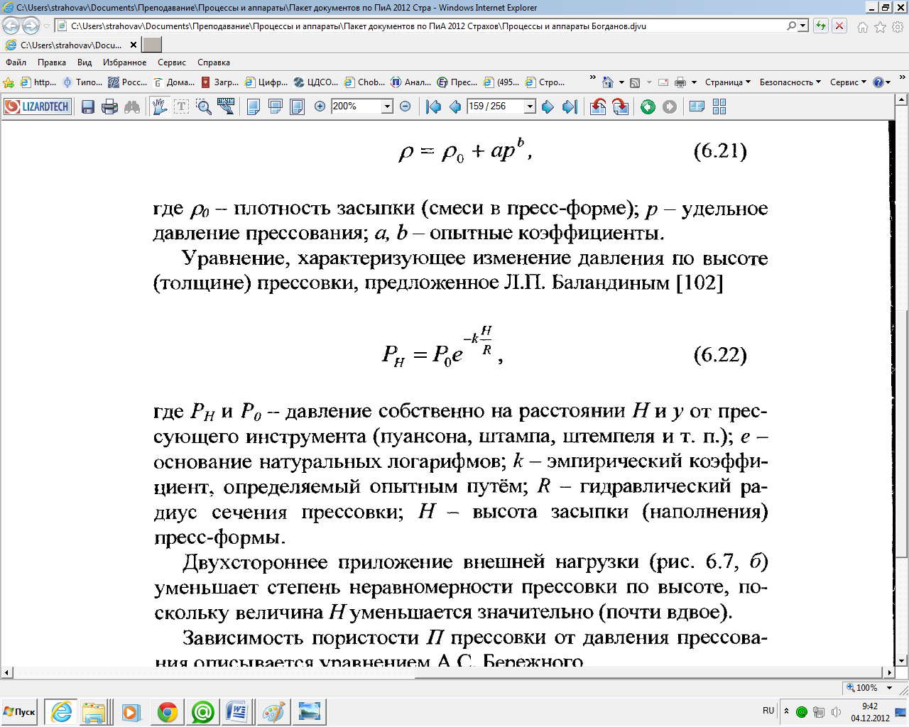
Task: Click the vertical scrollbar down arrow
Action: point(902,661)
